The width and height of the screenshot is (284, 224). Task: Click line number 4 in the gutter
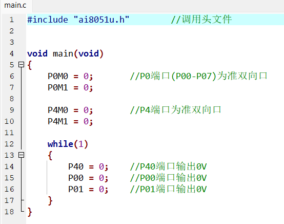(x=12, y=53)
